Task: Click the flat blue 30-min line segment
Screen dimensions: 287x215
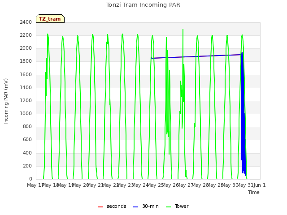Action: click(x=197, y=56)
